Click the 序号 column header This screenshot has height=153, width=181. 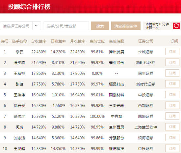5,41
